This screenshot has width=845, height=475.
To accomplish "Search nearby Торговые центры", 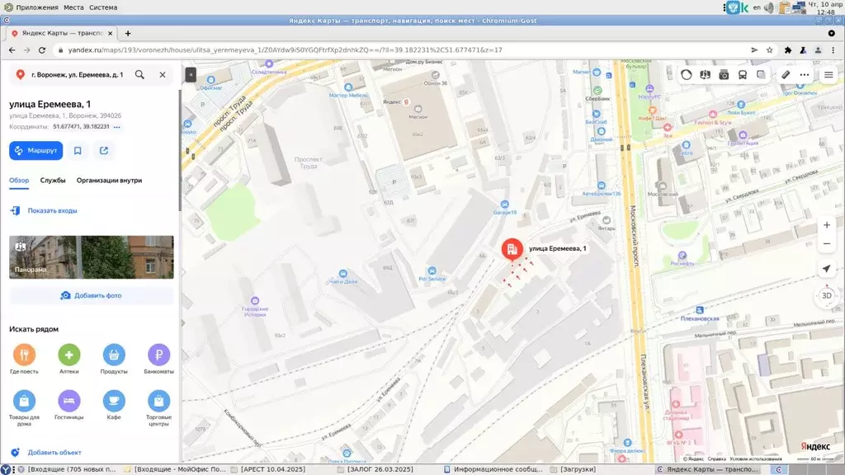I will 158,408.
